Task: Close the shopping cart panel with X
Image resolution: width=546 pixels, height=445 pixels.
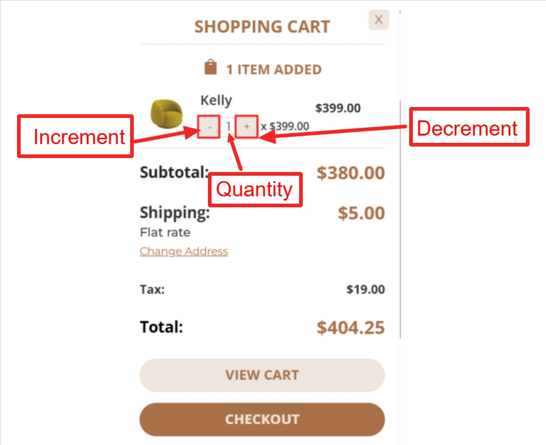Action: click(379, 19)
